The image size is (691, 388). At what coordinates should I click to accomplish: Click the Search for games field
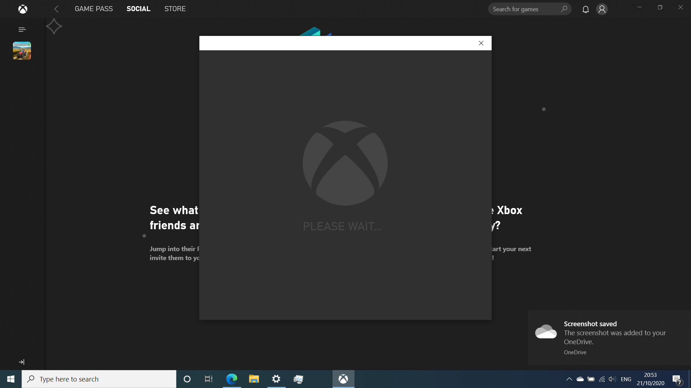pos(529,9)
